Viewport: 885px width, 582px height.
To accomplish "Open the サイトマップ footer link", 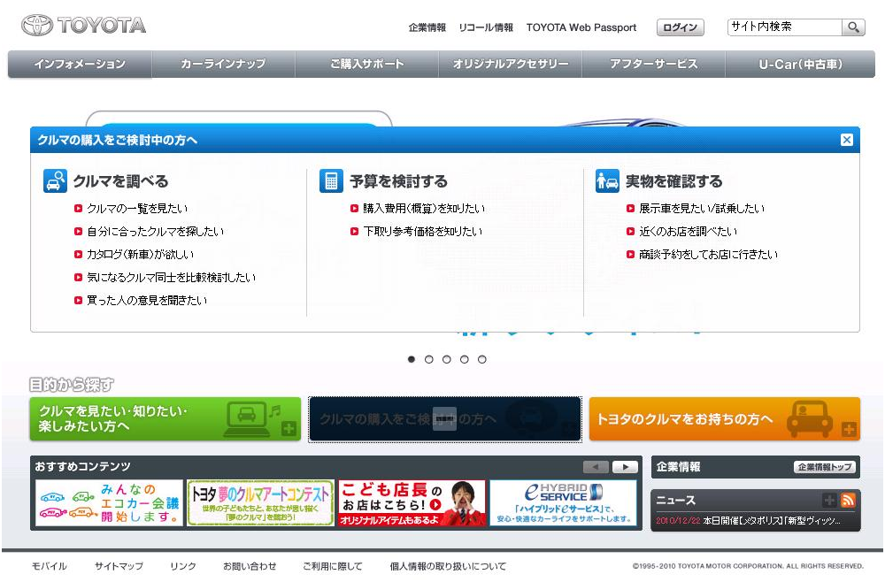I will pyautogui.click(x=119, y=566).
